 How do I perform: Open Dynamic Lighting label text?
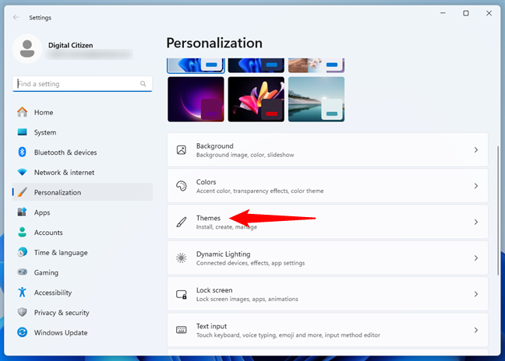click(x=223, y=254)
